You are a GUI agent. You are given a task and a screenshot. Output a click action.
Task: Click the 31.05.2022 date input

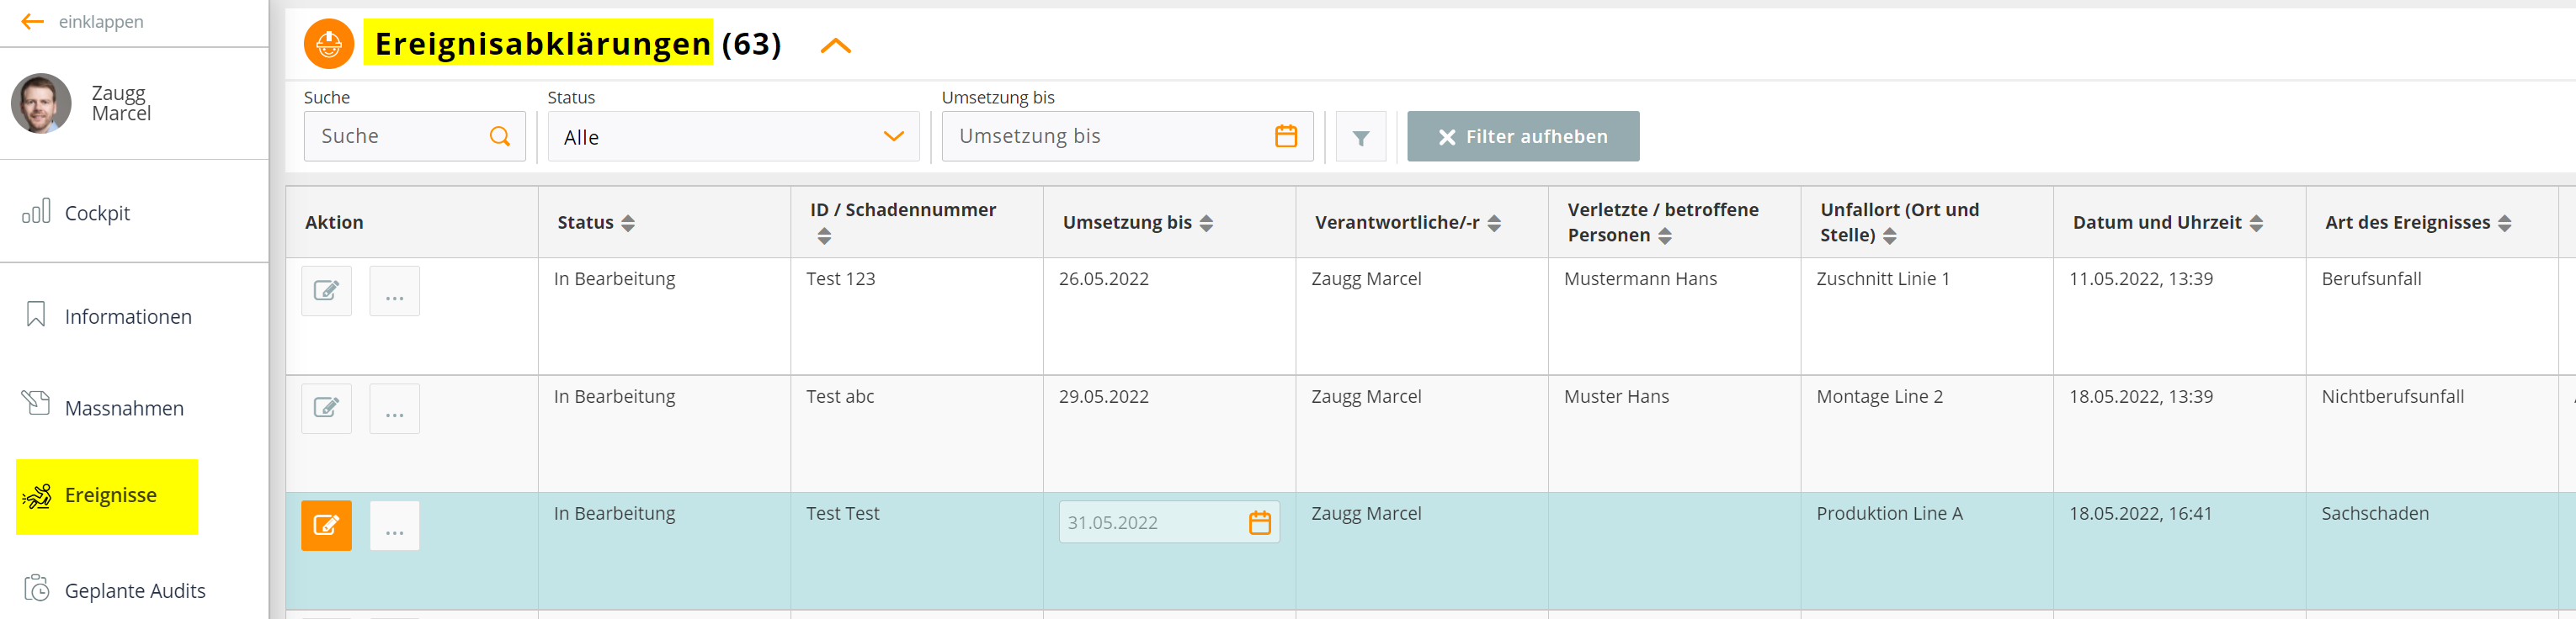[1169, 522]
